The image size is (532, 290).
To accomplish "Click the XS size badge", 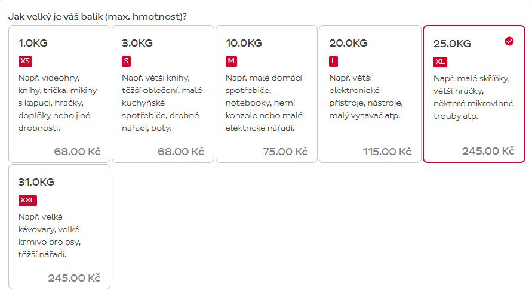I will click(x=25, y=61).
